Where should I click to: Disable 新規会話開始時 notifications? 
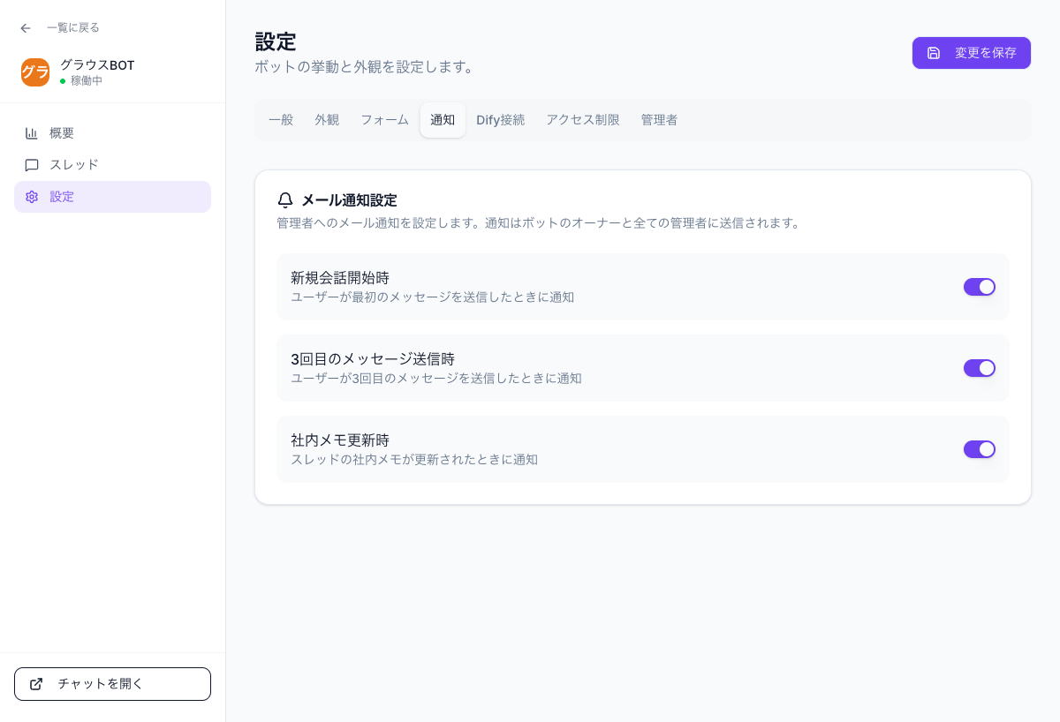[980, 286]
